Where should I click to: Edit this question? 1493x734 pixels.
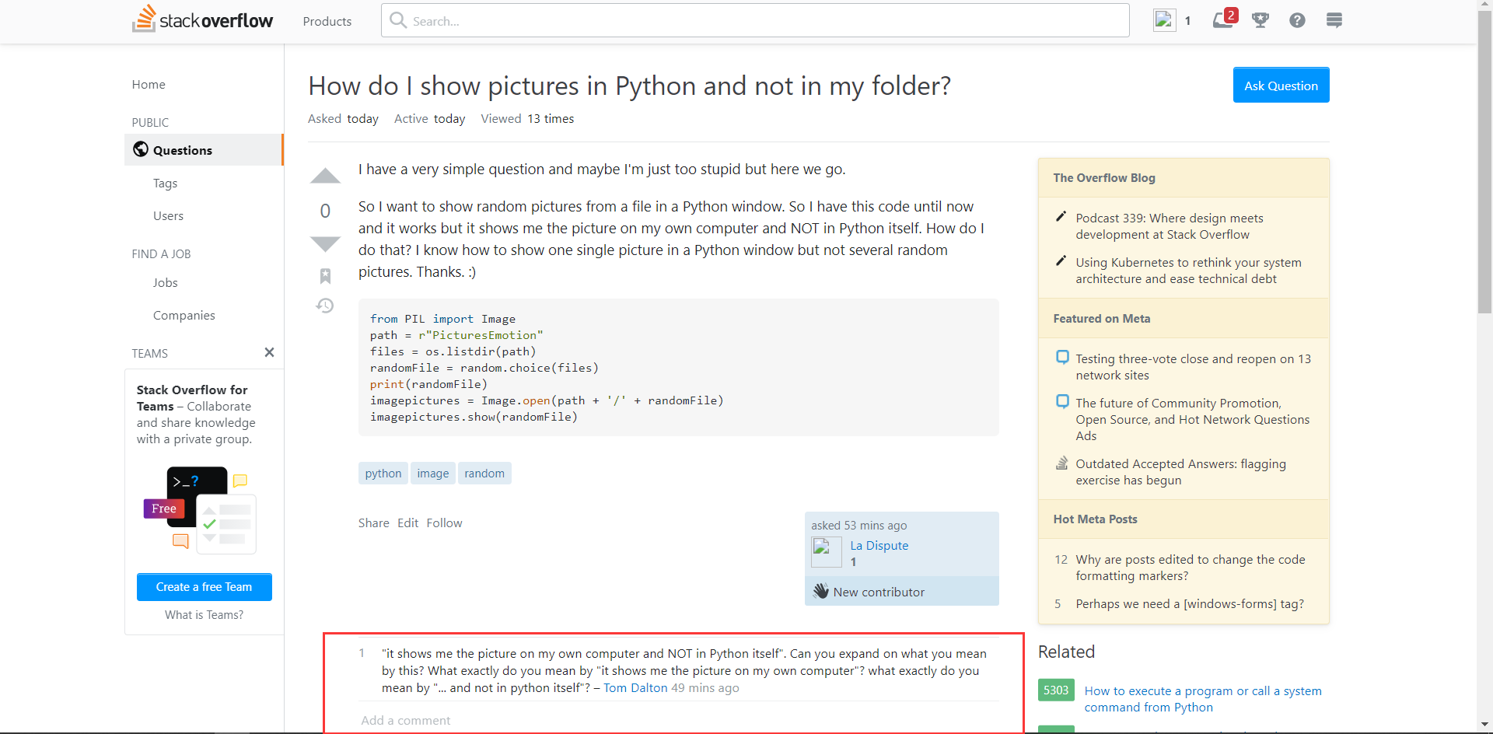pos(407,523)
